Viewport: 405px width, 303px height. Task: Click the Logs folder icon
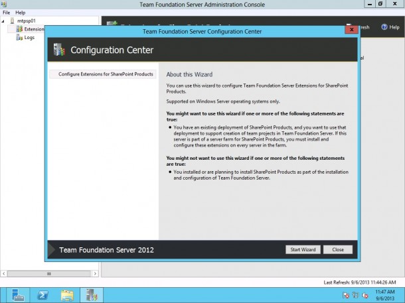point(19,37)
